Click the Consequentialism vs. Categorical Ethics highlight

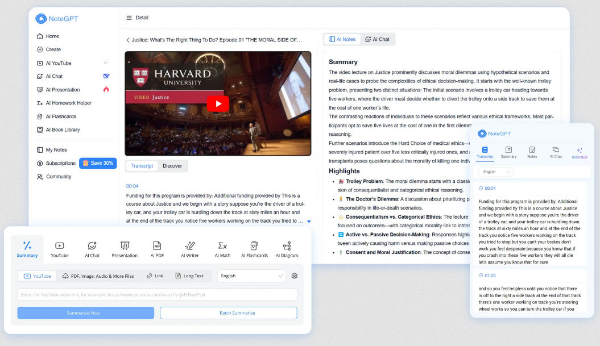click(394, 217)
